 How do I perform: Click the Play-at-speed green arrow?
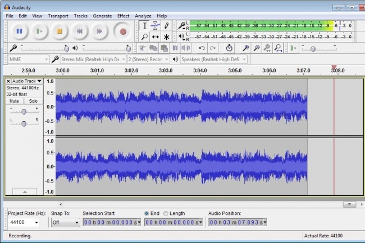[x=294, y=48]
